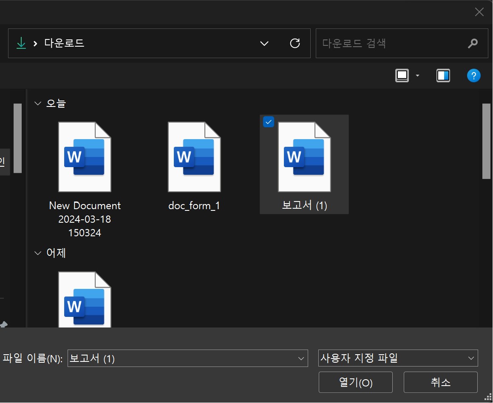Collapse the 어제 group

click(38, 253)
